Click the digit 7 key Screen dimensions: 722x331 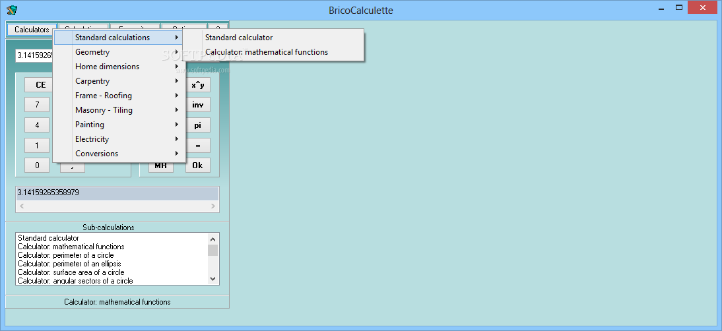click(x=37, y=105)
